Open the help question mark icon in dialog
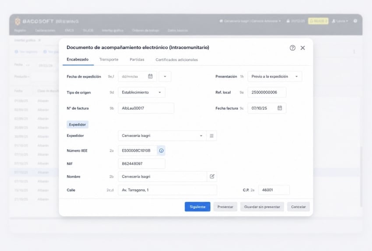This screenshot has width=372, height=251. tap(292, 48)
